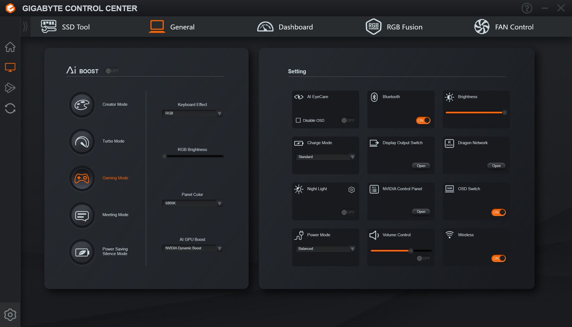This screenshot has width=572, height=327.
Task: Toggle Night Light switch on
Action: [x=348, y=212]
